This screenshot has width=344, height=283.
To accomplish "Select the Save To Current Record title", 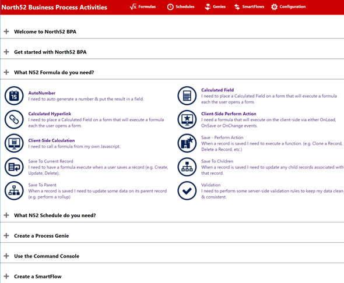I will (x=51, y=161).
